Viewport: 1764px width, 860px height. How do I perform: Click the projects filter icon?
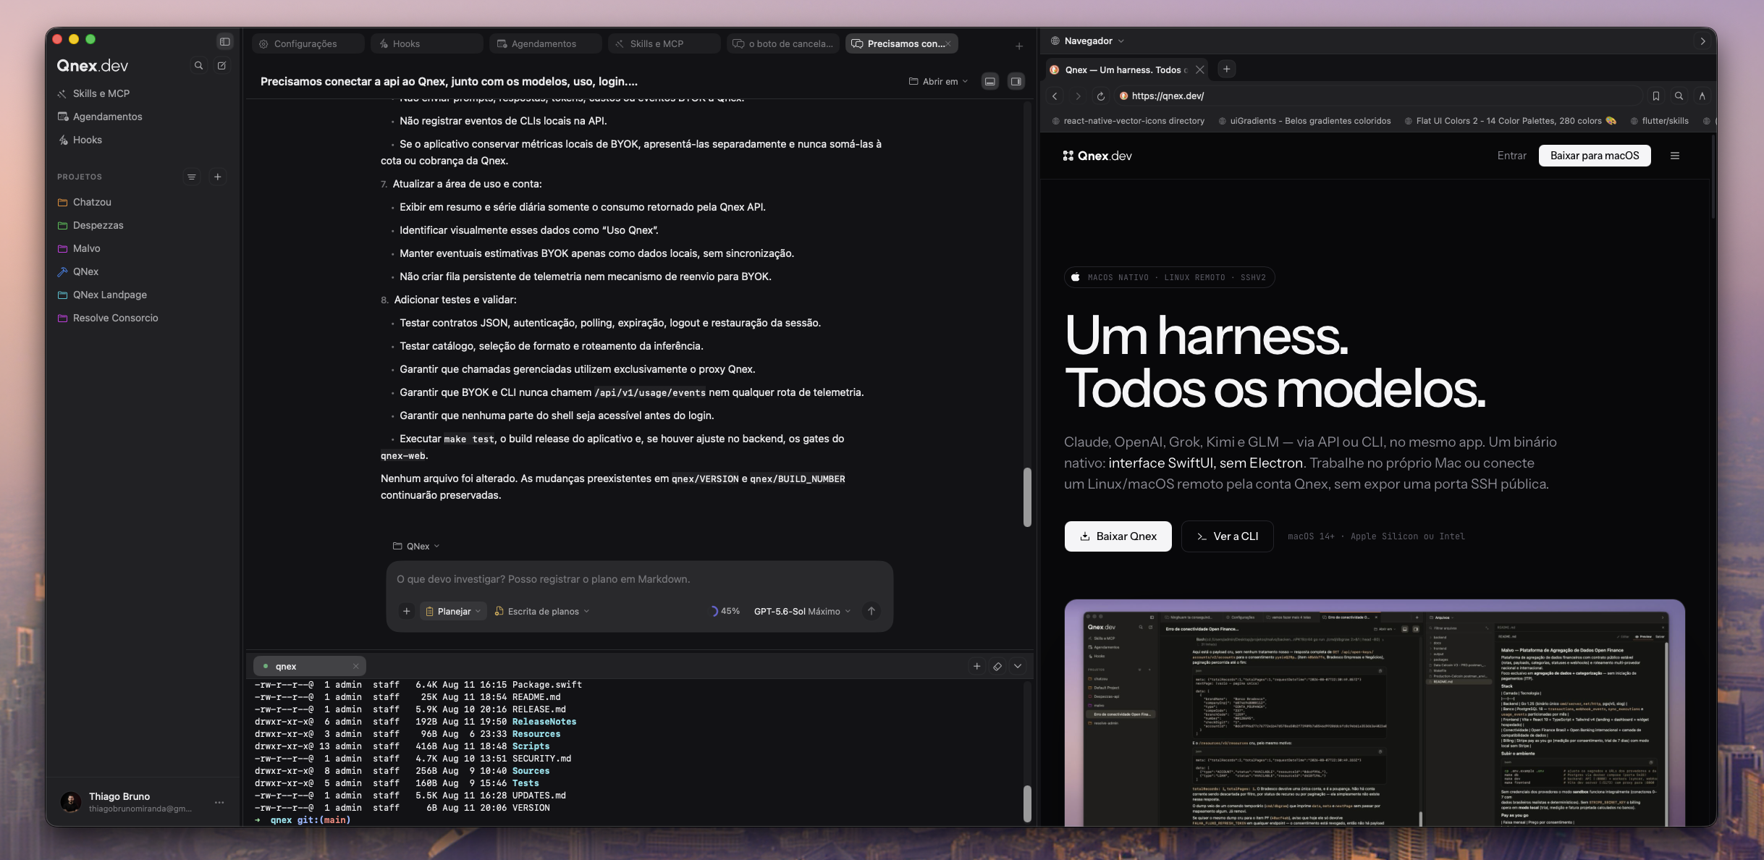[191, 177]
